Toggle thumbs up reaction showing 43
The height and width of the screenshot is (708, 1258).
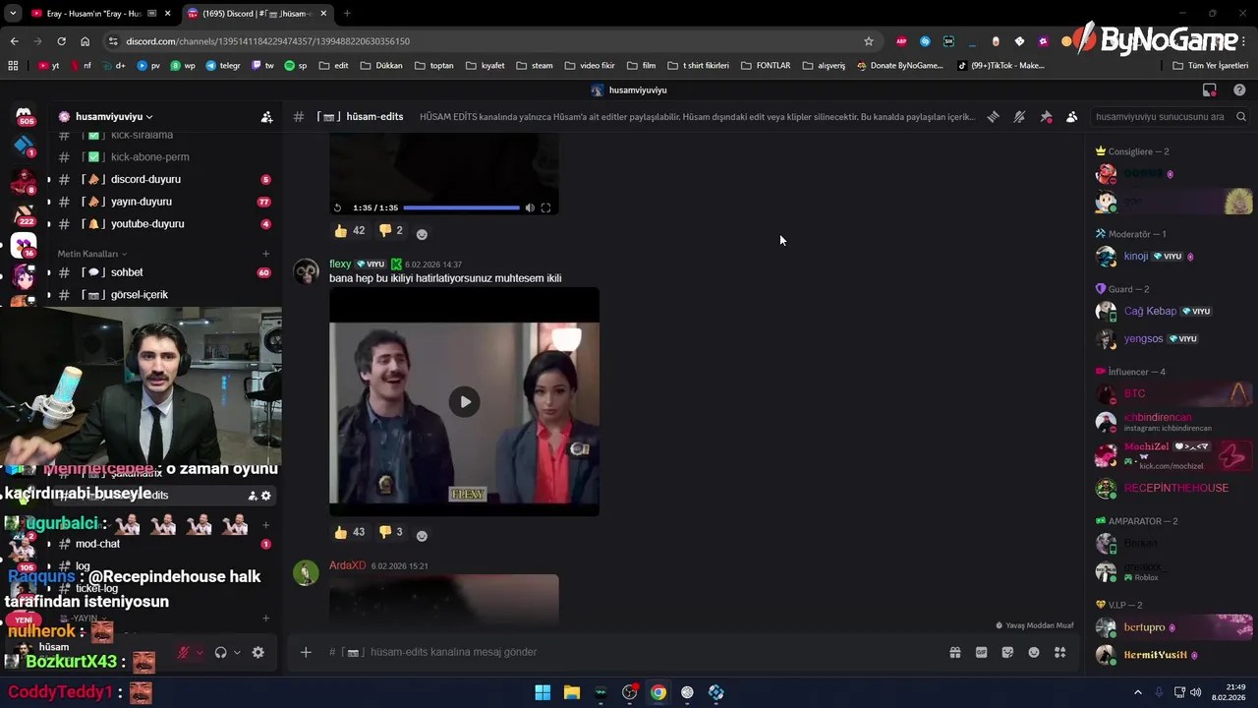[x=349, y=532]
